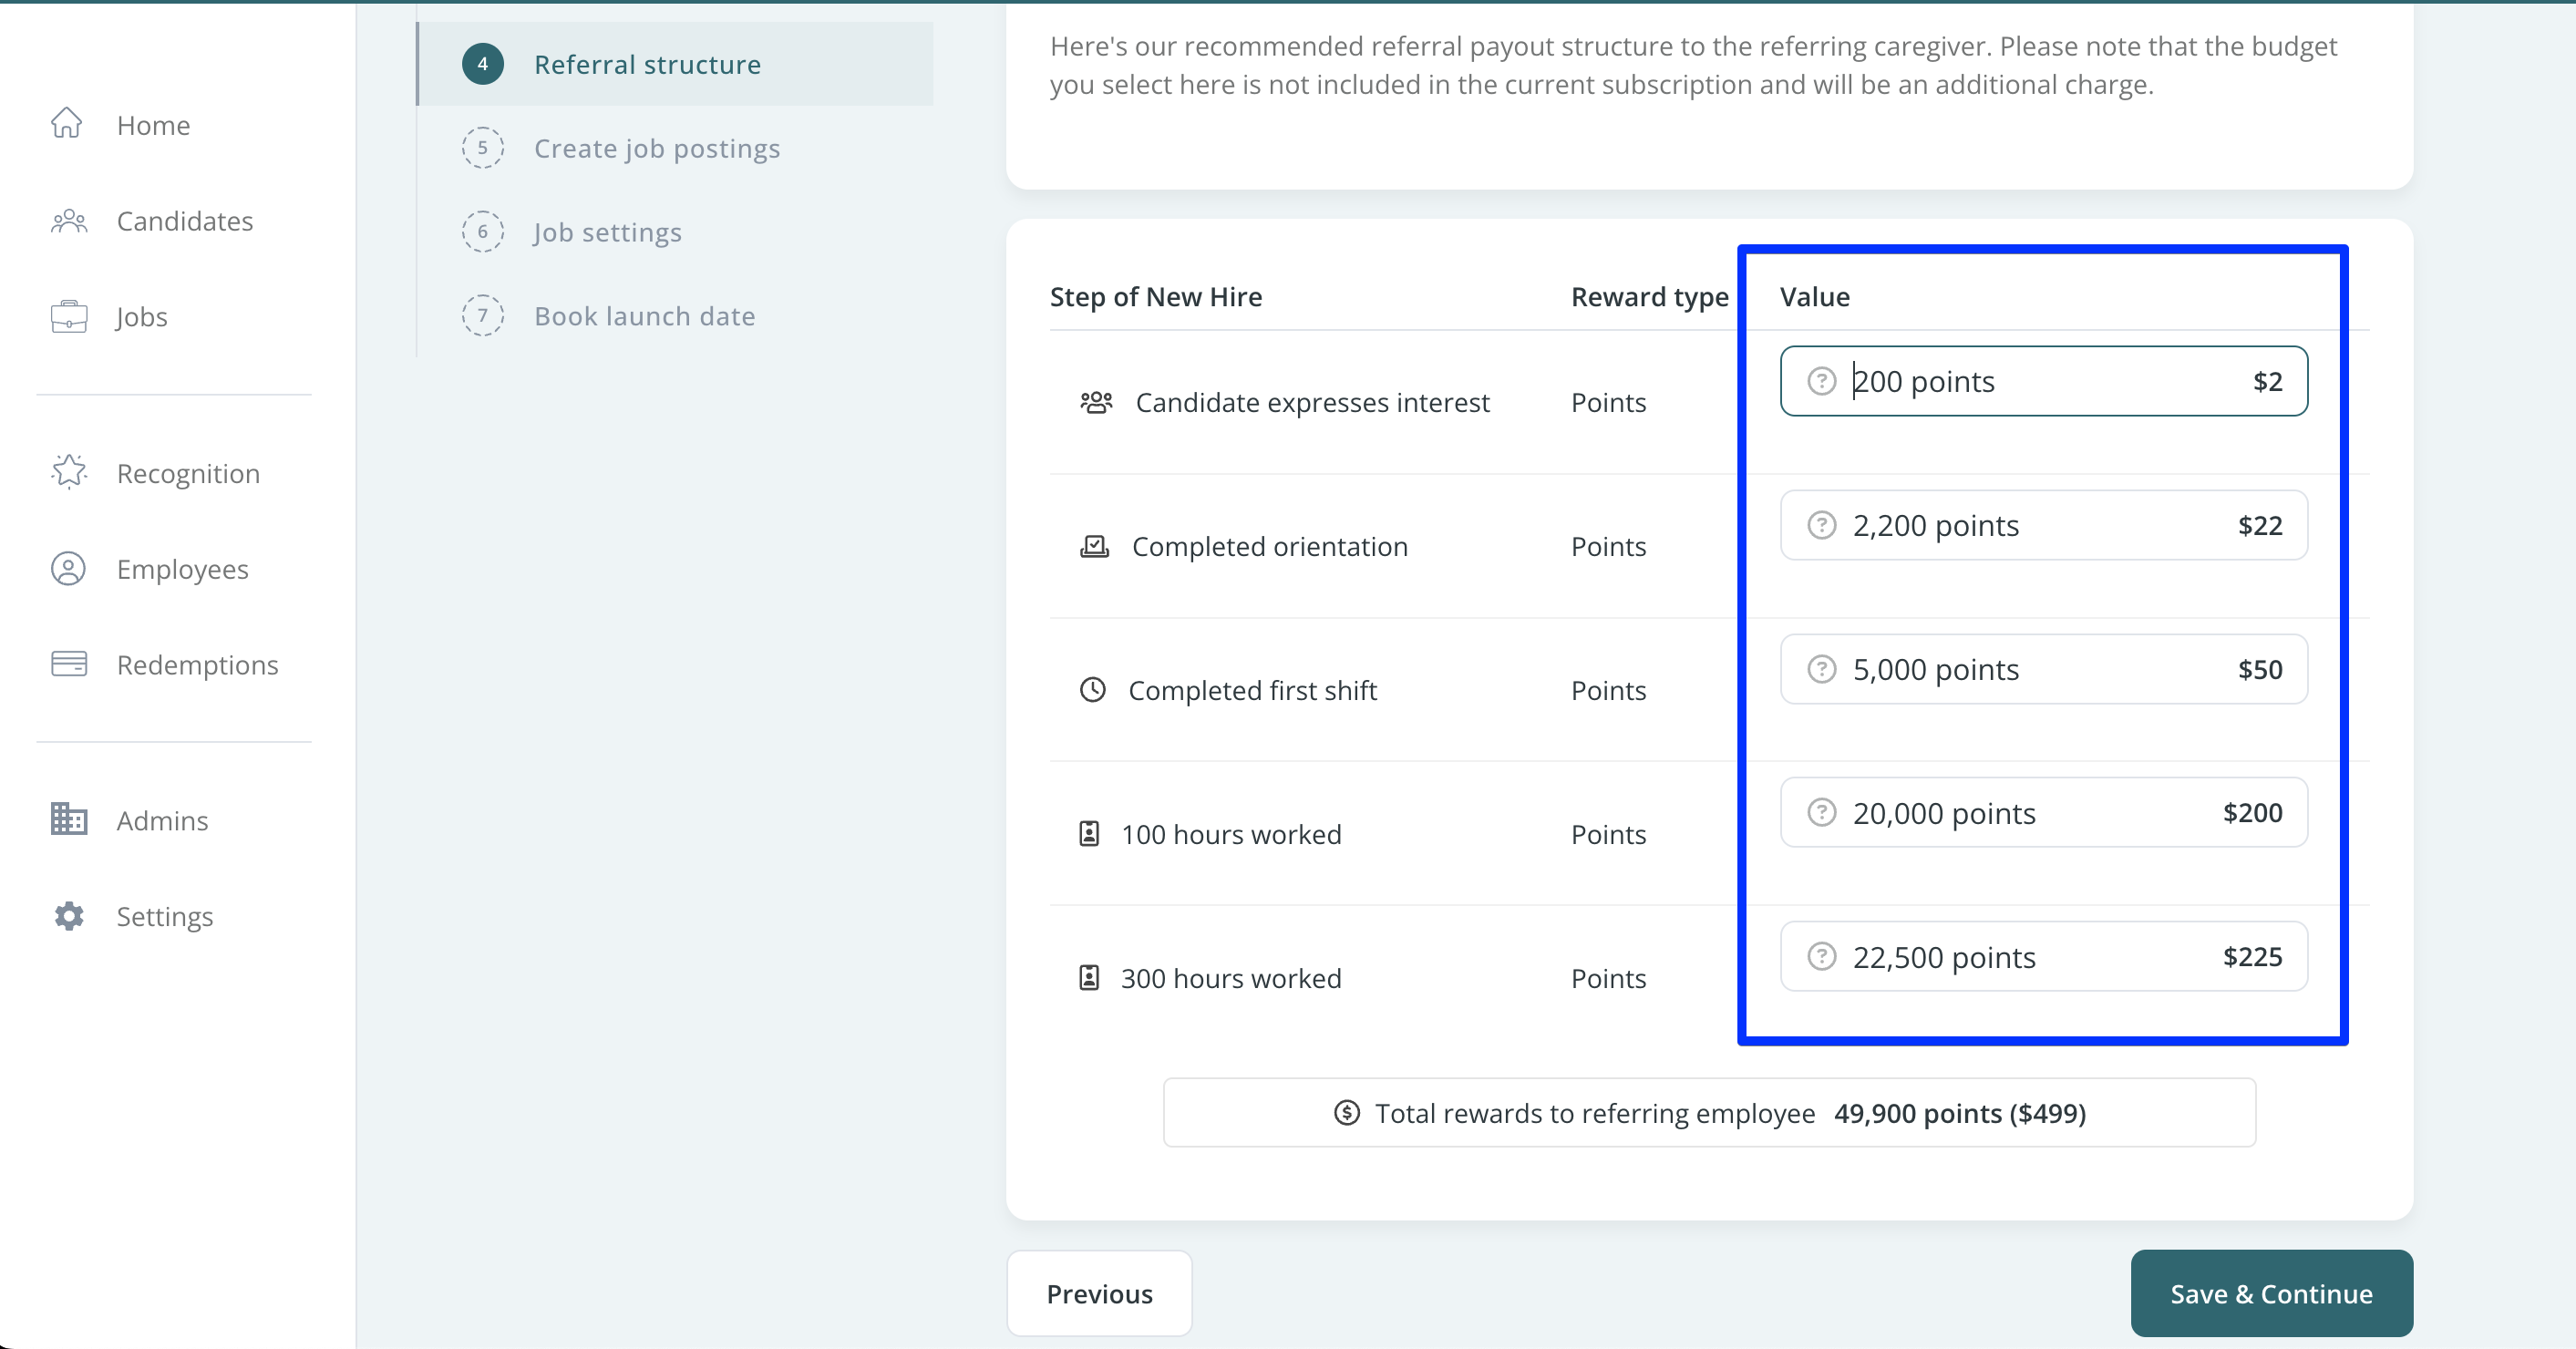
Task: Click the Reward type column header
Action: pyautogui.click(x=1649, y=297)
